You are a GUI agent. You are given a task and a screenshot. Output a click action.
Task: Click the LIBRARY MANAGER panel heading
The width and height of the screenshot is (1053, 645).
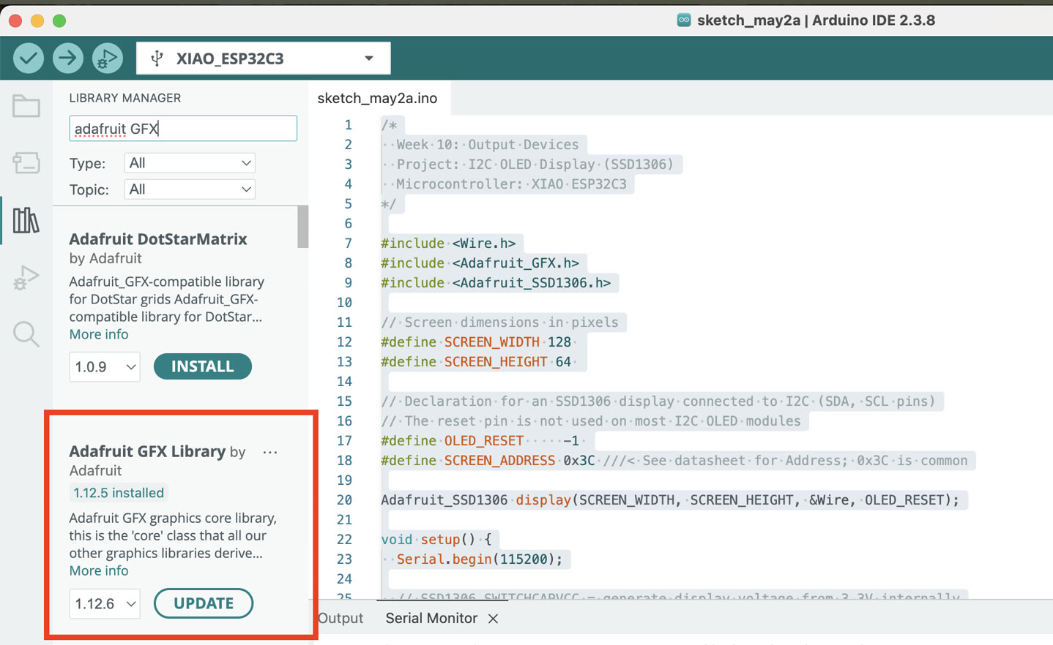click(x=125, y=98)
